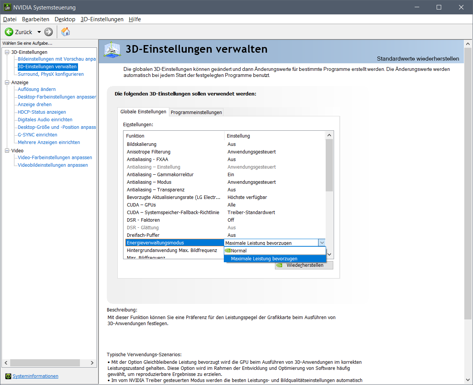
Task: Select CUDA – Systemspeicher-Fallback-Richtlinie row
Action: click(x=225, y=213)
